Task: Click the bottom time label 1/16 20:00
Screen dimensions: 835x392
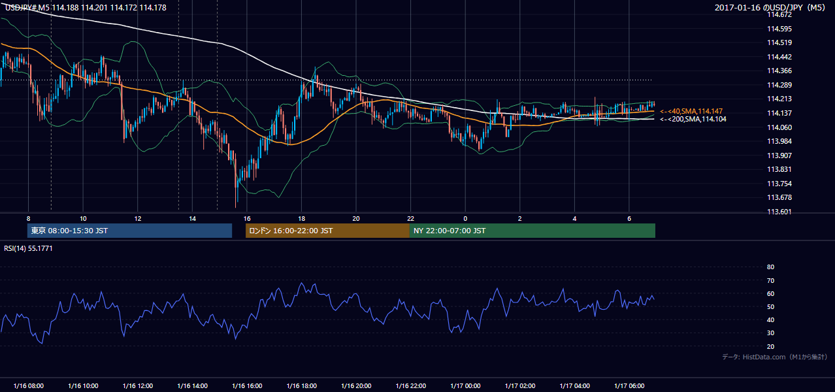Action: (x=355, y=386)
